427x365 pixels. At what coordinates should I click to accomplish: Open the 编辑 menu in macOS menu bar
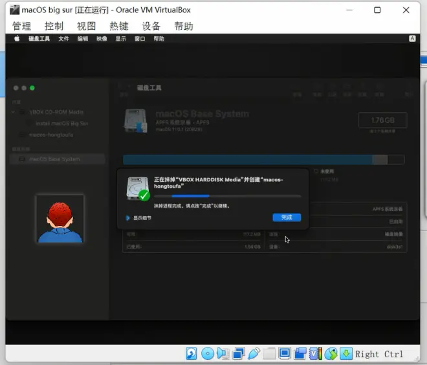tap(83, 39)
